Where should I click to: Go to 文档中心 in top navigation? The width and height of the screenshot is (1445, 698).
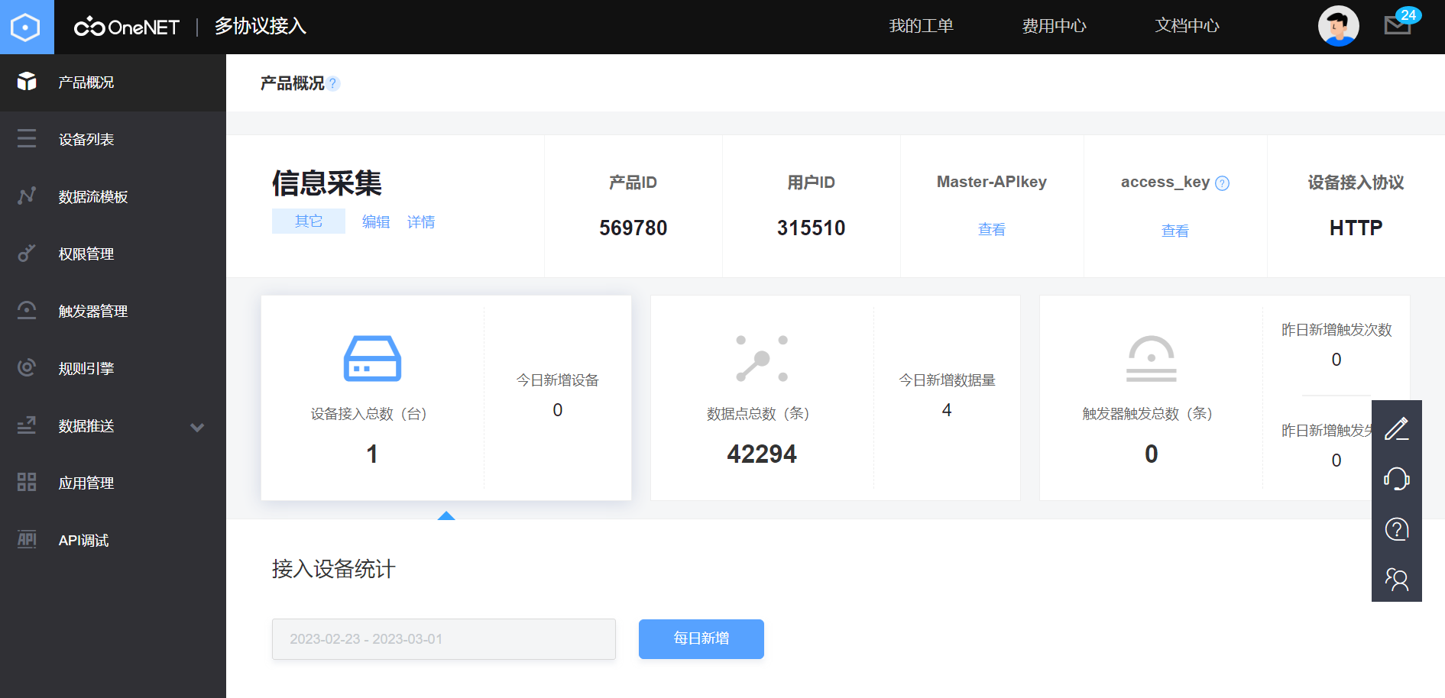tap(1187, 26)
